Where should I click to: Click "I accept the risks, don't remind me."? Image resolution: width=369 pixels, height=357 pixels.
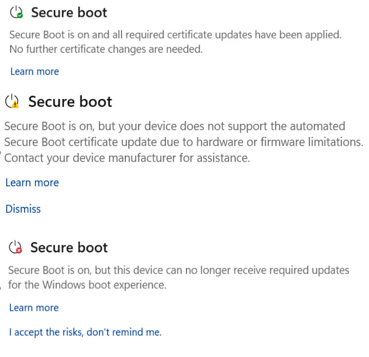click(85, 332)
